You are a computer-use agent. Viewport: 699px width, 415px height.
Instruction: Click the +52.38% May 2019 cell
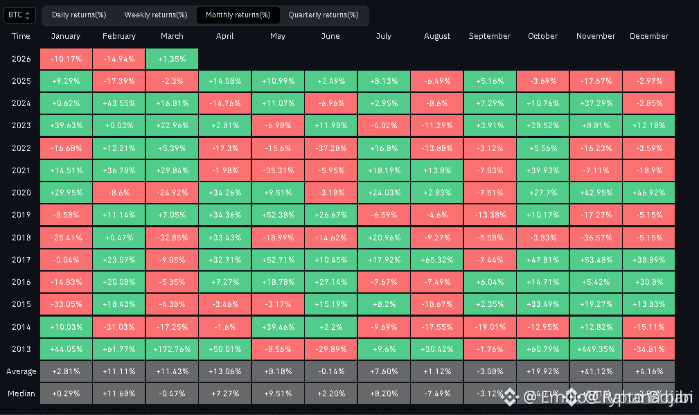pyautogui.click(x=278, y=215)
